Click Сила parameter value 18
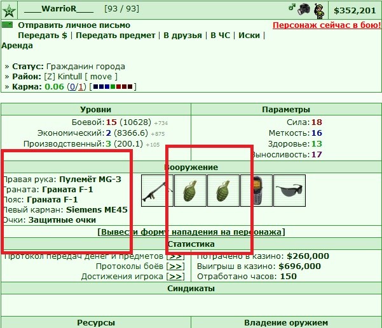 coord(317,122)
